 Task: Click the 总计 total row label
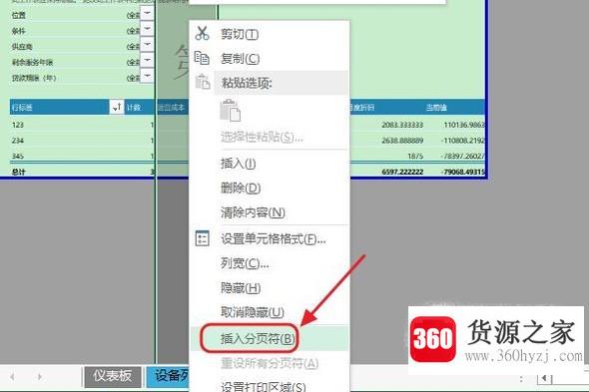click(18, 172)
